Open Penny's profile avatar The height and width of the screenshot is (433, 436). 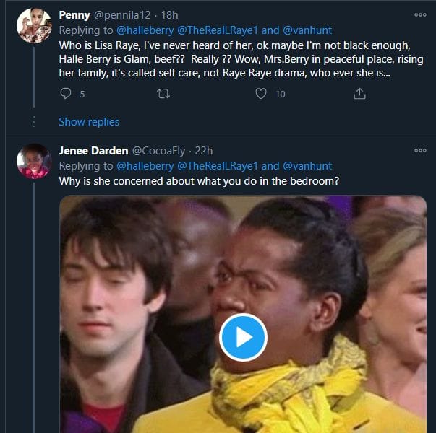[33, 25]
